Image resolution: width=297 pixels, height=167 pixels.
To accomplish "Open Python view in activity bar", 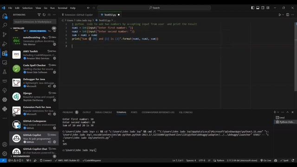I will [x=5, y=109].
